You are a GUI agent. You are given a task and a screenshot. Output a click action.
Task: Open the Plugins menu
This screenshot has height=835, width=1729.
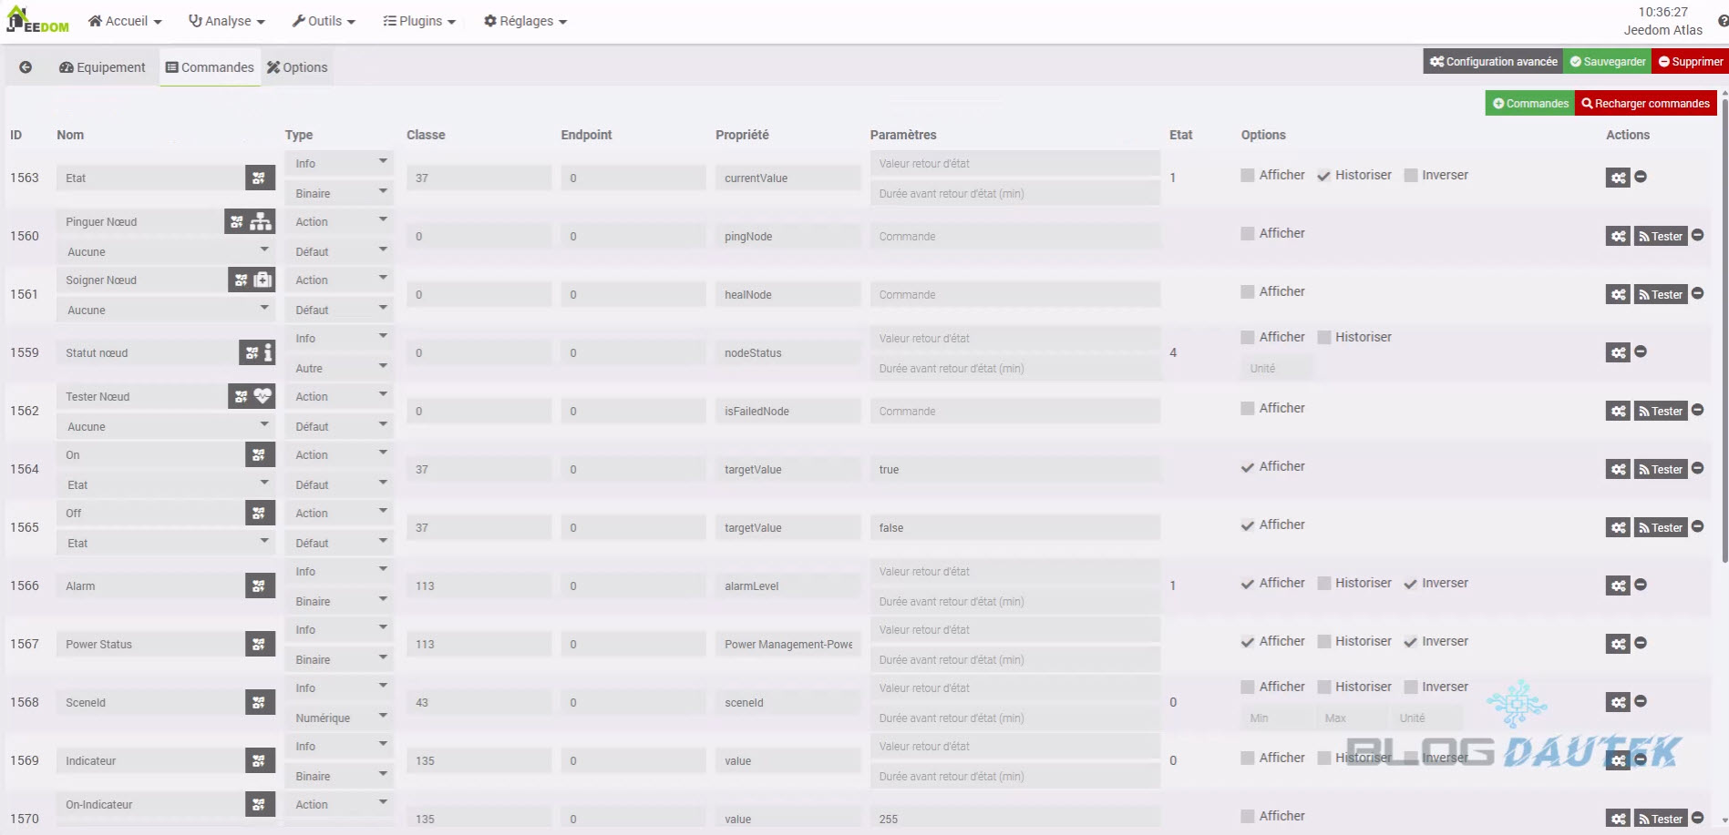[x=419, y=21]
